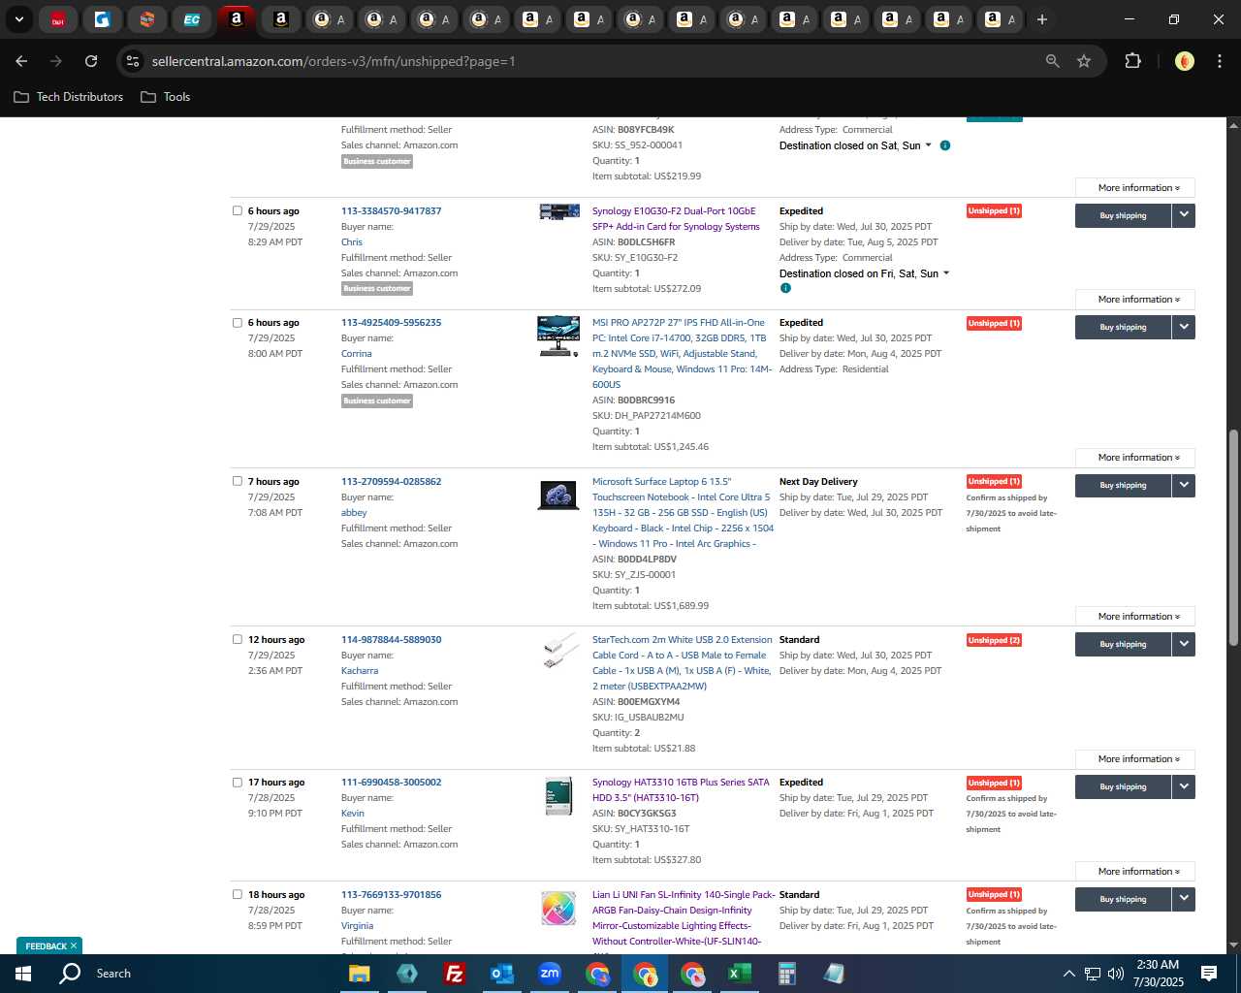Image resolution: width=1241 pixels, height=993 pixels.
Task: Tick the checkbox for abbey's order
Action: click(x=237, y=481)
